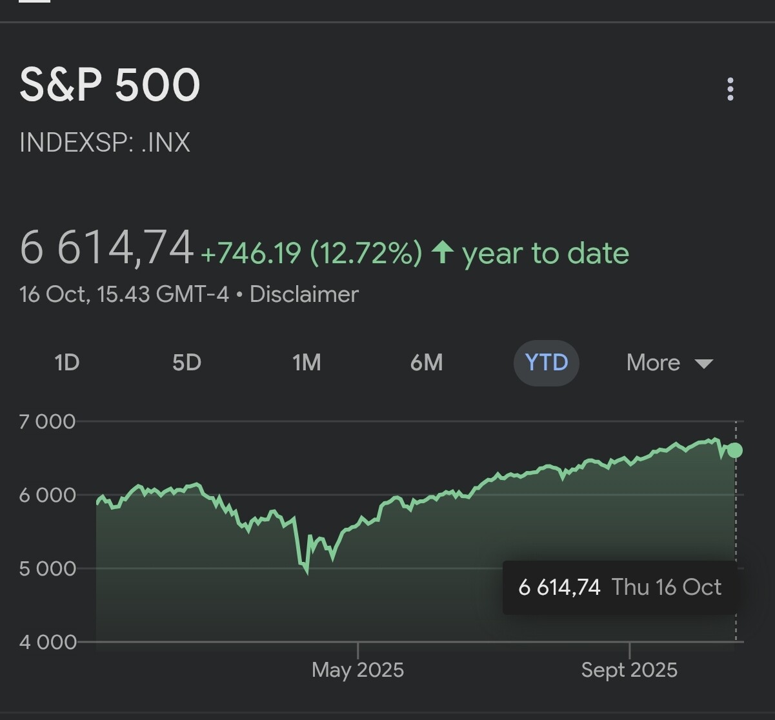Screen dimensions: 775x720
Task: Click the green up arrow icon
Action: click(442, 252)
